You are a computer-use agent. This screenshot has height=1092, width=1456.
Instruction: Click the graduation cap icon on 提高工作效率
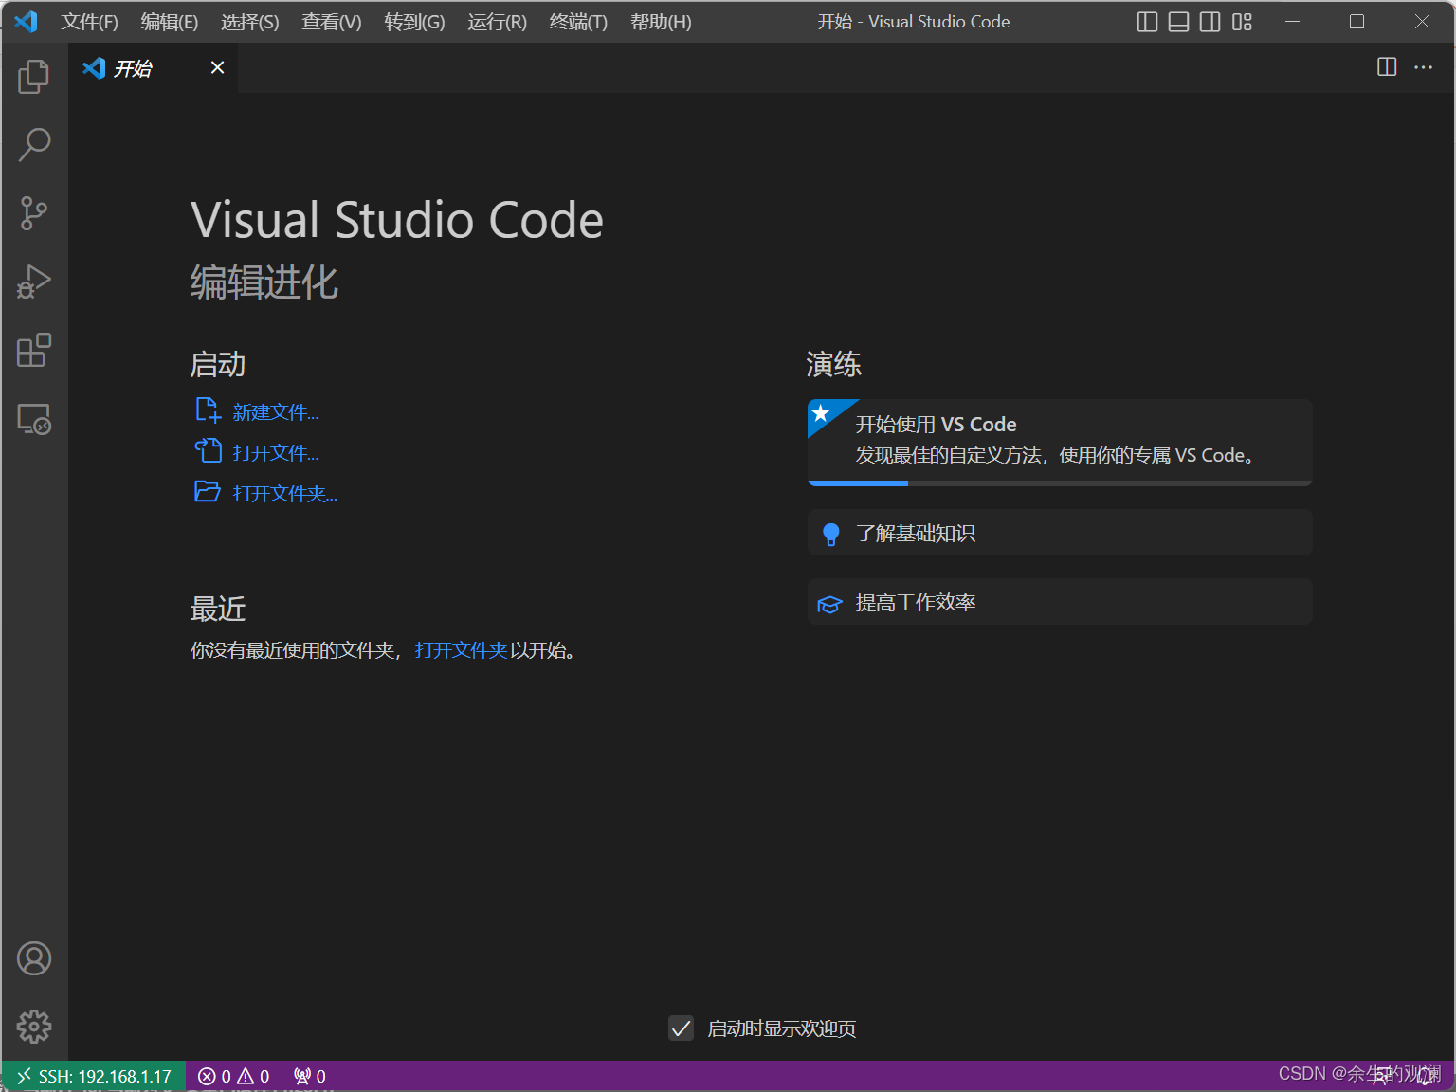tap(829, 604)
